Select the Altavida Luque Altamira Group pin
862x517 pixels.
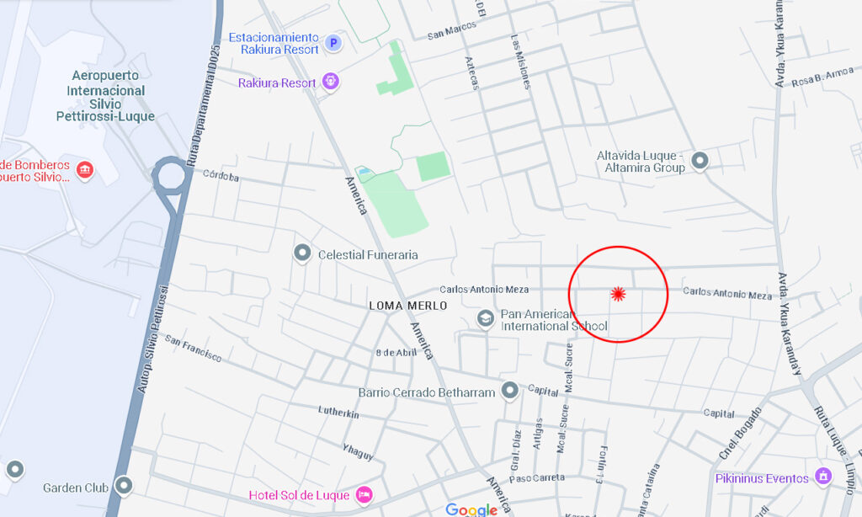[700, 161]
